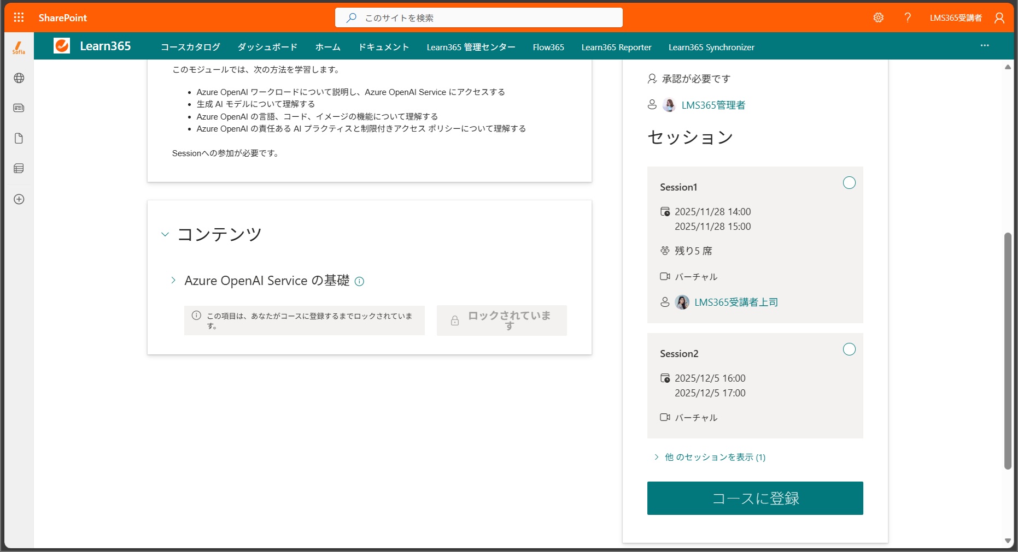Select the LMS365受講者 account name
1018x552 pixels.
pyautogui.click(x=956, y=17)
